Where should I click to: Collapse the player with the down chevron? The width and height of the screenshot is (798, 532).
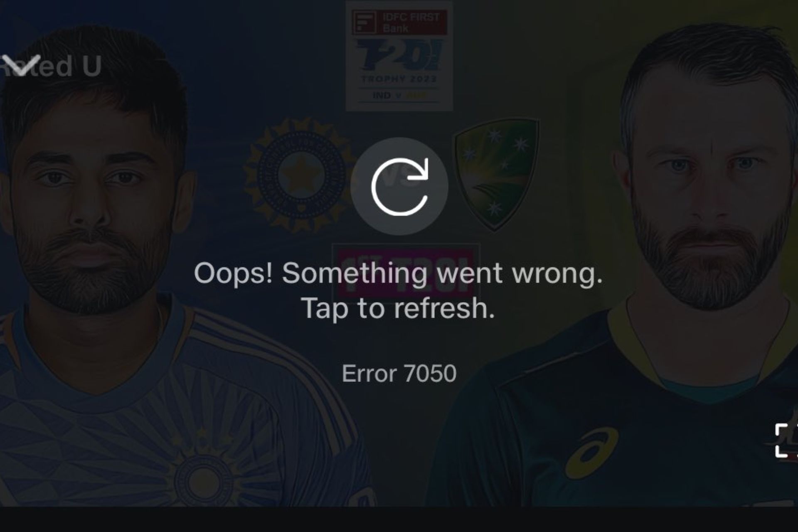click(21, 63)
